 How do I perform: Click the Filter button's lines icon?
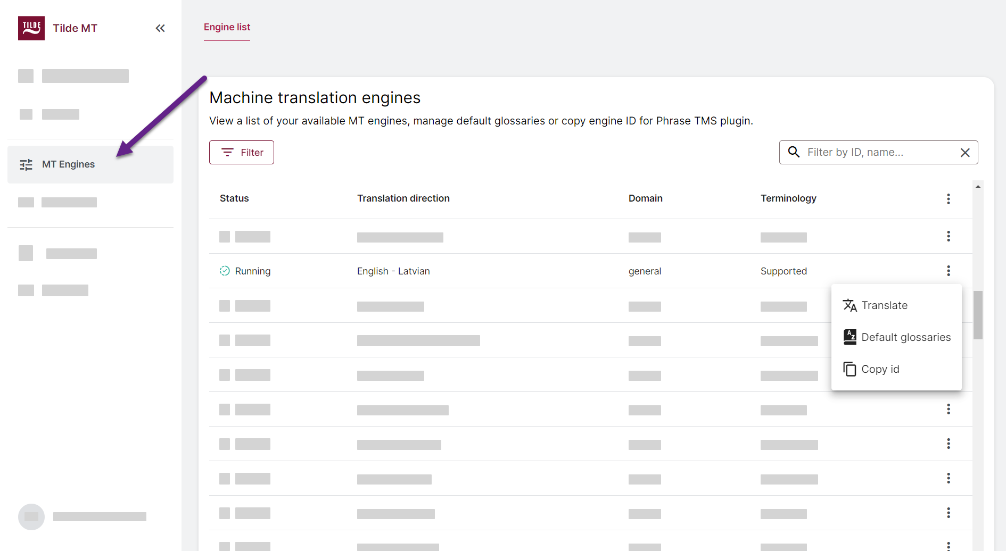coord(227,153)
